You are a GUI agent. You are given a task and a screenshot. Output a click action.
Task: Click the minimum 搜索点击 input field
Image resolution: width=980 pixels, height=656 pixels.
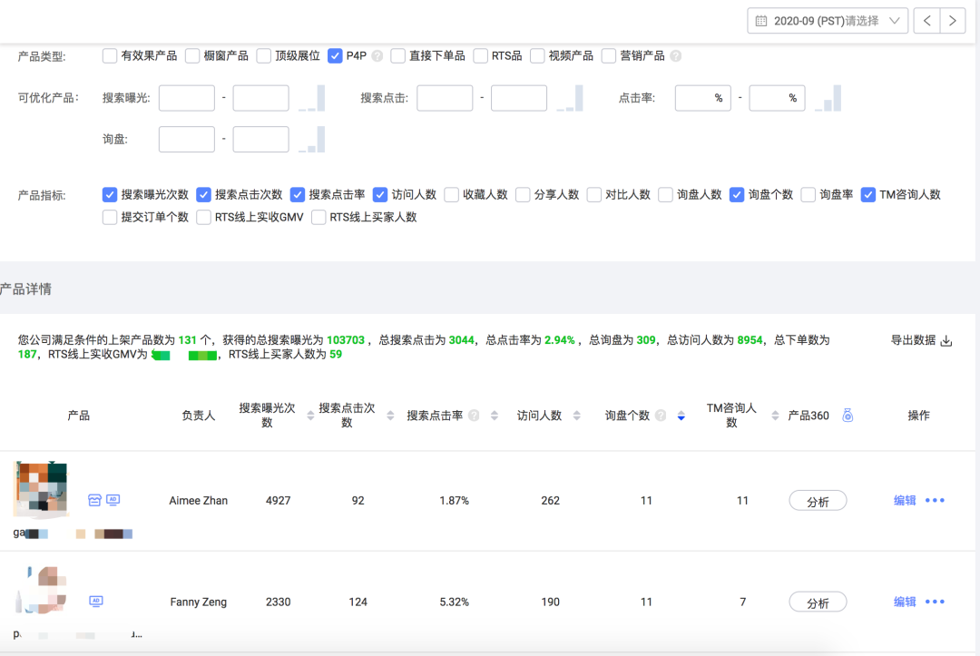click(x=445, y=98)
